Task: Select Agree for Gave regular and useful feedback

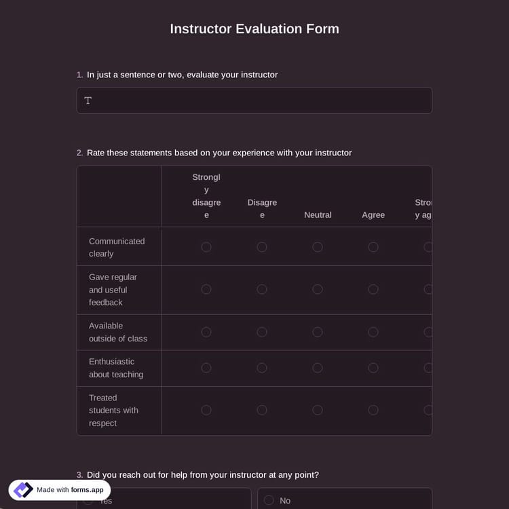Action: click(x=373, y=289)
